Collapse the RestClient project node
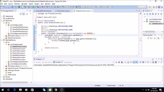Image resolution: width=164 pixels, height=92 pixels. coord(2,21)
